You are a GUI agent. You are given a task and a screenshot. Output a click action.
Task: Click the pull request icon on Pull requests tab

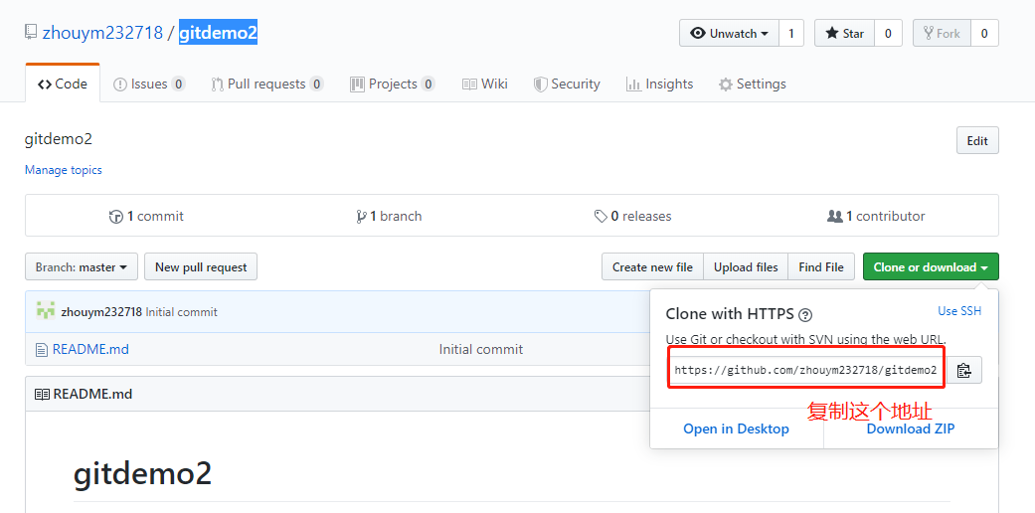tap(217, 85)
